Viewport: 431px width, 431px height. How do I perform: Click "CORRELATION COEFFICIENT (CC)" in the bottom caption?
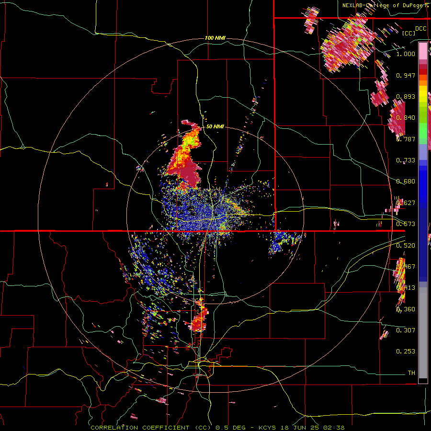(151, 428)
